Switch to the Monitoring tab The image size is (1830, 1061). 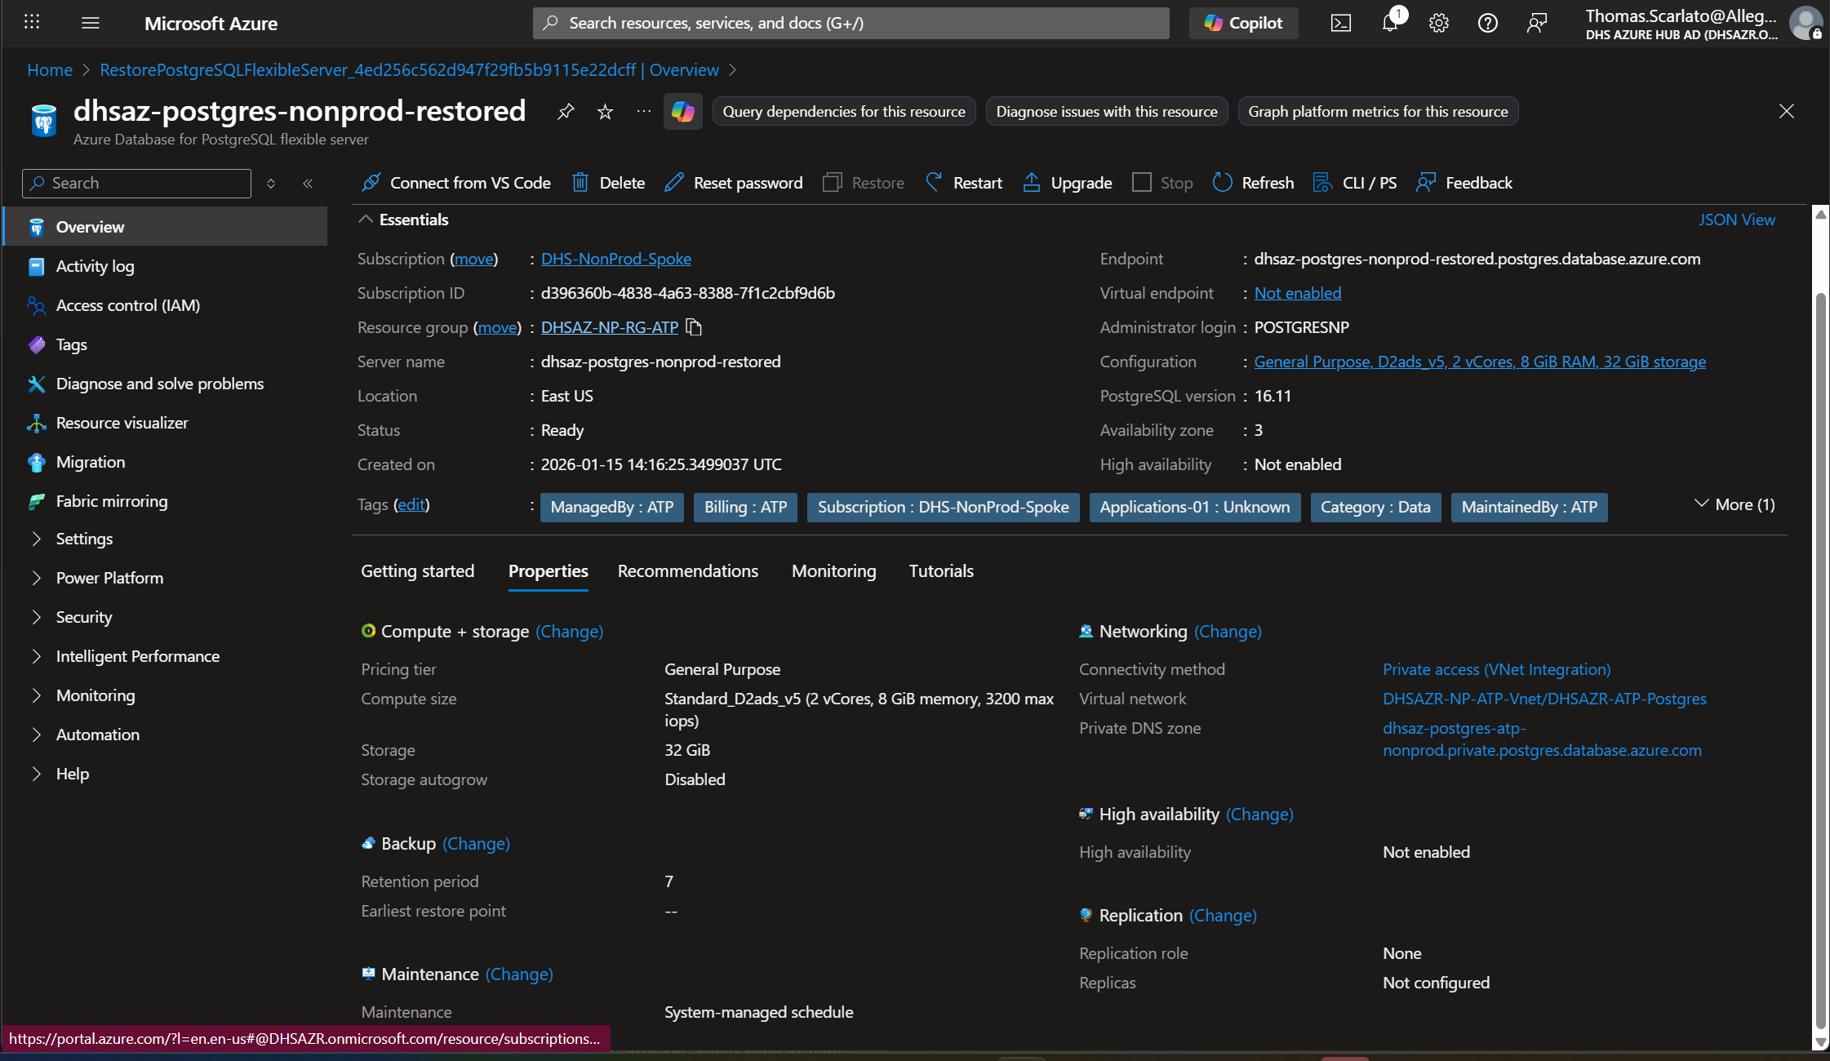(x=833, y=571)
